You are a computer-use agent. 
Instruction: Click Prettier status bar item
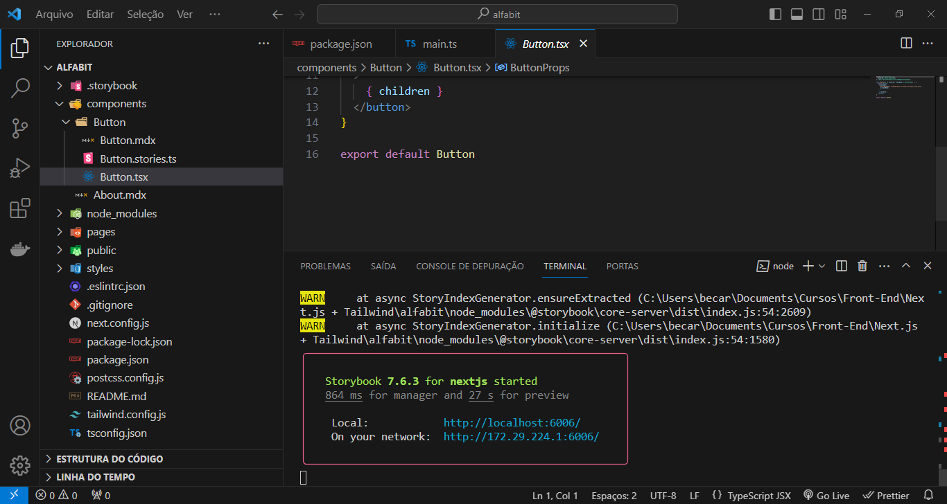[885, 495]
